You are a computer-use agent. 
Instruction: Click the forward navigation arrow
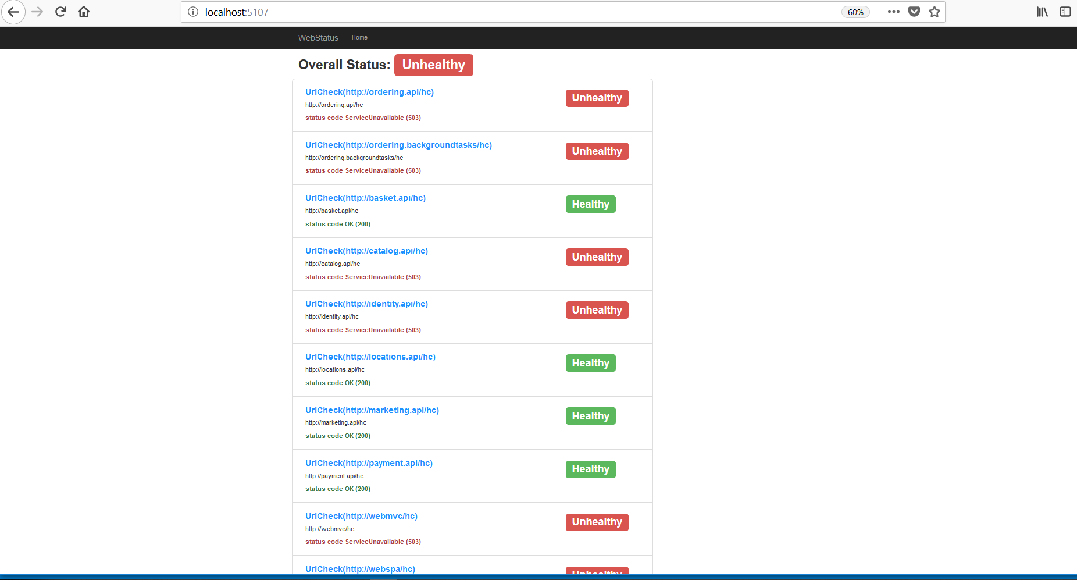[37, 12]
